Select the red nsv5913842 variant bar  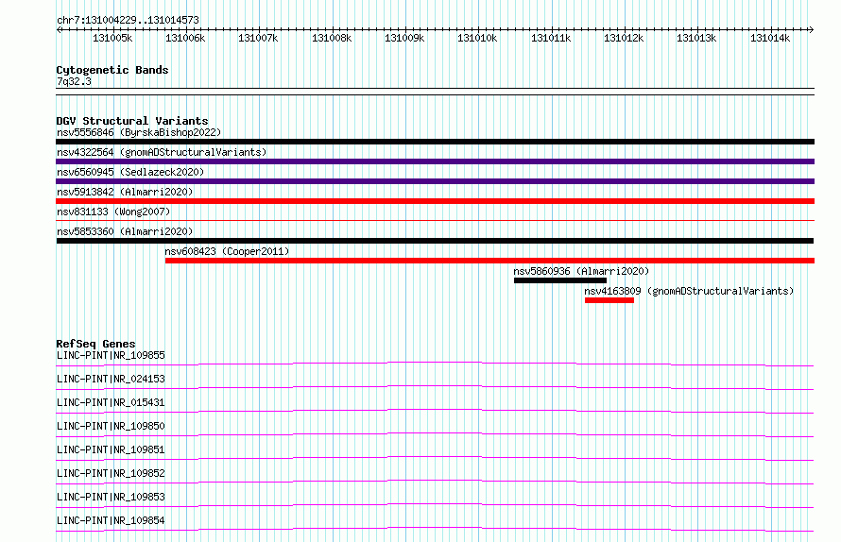click(x=435, y=201)
